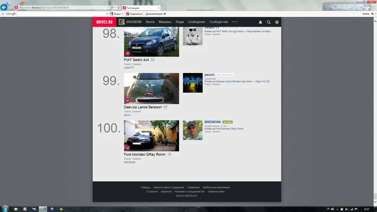Click the BRENDON link under the Ford

tap(130, 163)
